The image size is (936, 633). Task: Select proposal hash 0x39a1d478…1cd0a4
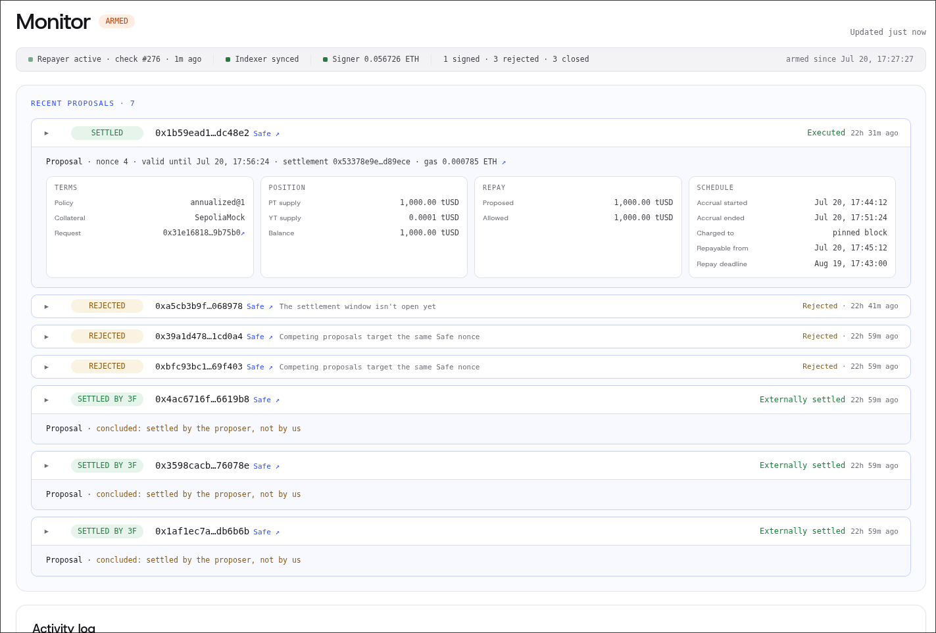pyautogui.click(x=199, y=336)
